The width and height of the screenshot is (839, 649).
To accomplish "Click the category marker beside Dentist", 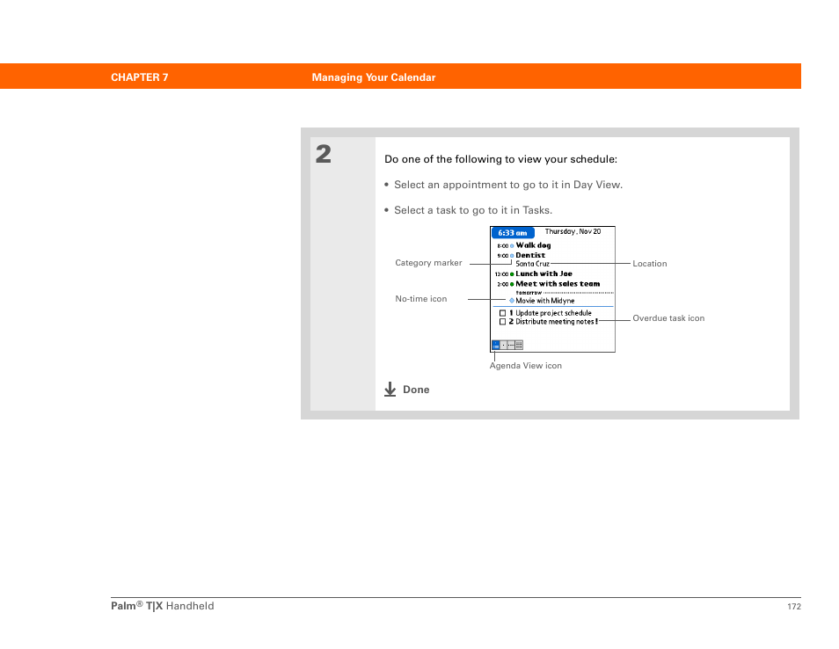I will (x=512, y=256).
